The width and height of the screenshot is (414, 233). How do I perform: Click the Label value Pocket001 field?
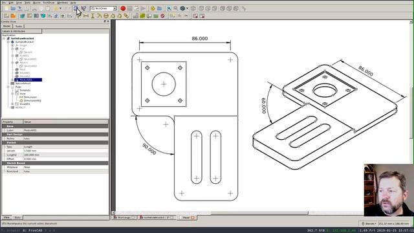point(66,130)
